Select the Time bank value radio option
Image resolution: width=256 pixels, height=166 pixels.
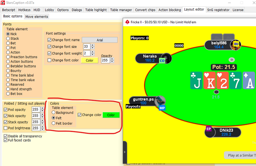coord(8,80)
